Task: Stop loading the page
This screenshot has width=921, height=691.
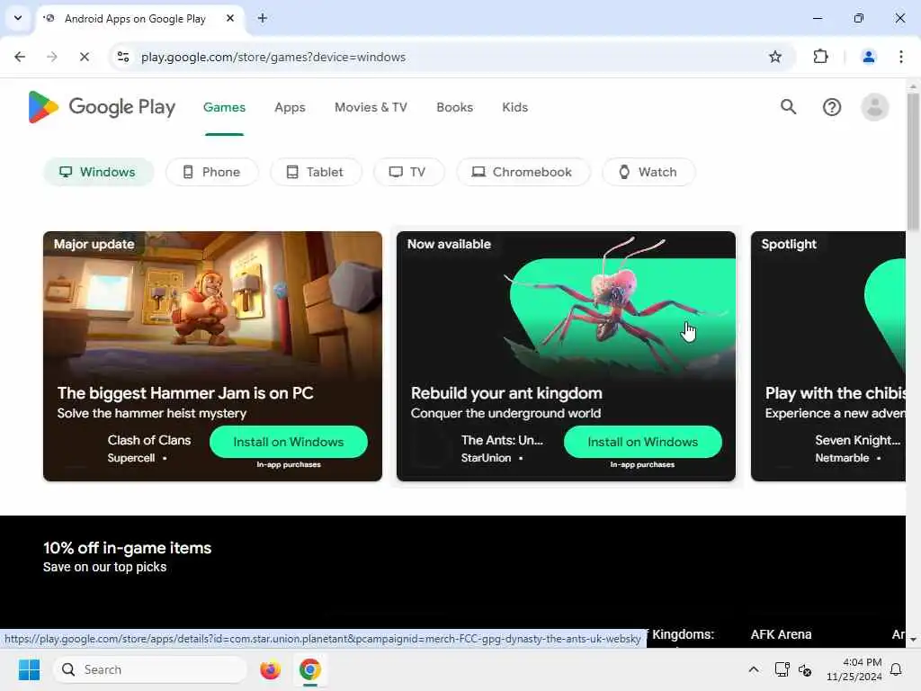Action: [85, 57]
